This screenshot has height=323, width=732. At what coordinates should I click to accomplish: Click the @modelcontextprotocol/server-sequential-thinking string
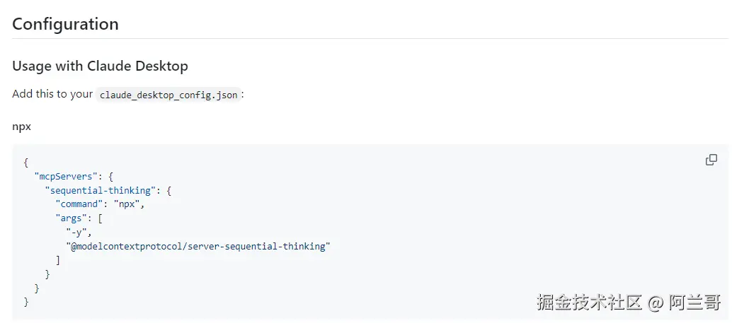tap(198, 246)
